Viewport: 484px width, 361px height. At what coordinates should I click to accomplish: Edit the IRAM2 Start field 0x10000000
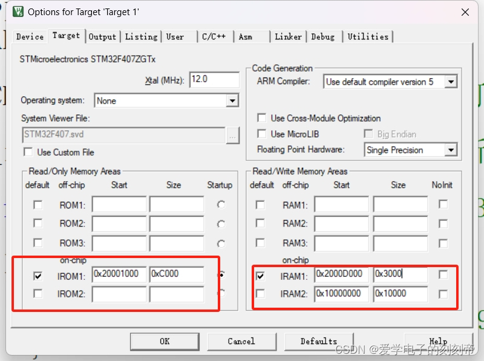click(342, 294)
